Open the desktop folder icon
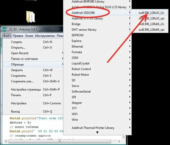Screen dimensions: 170x145 [31, 17]
